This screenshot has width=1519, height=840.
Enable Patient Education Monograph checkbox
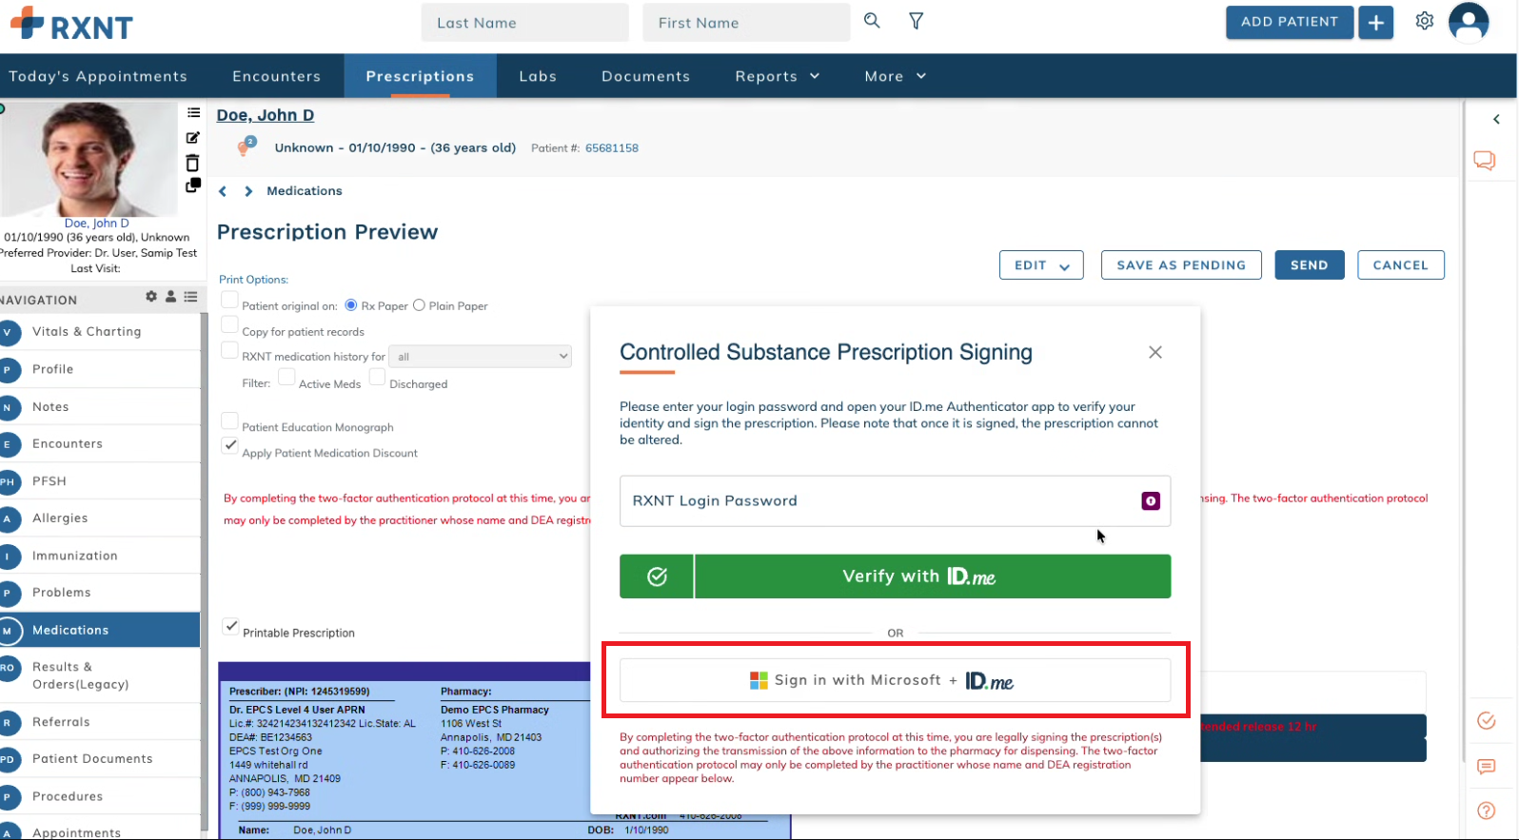[230, 420]
